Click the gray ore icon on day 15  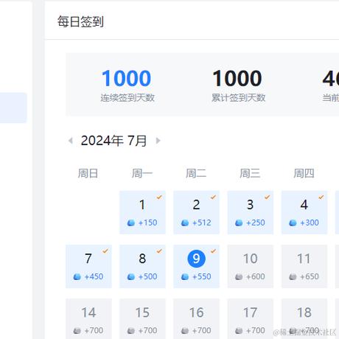tap(131, 331)
